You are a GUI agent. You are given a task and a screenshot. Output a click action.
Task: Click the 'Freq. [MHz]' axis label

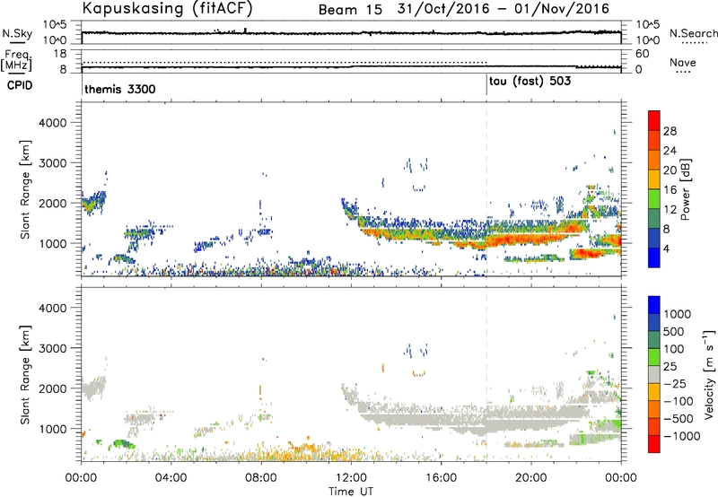coord(17,60)
